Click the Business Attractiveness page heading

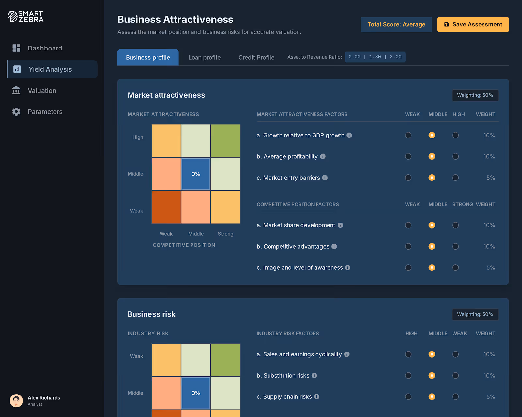pos(176,20)
